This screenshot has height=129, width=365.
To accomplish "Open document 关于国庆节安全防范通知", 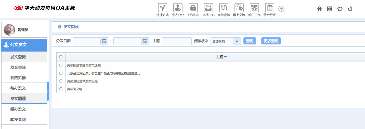I will point(84,66).
